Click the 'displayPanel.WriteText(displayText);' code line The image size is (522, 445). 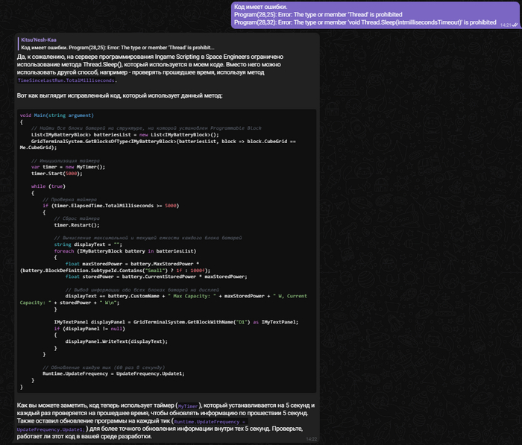[x=116, y=341]
